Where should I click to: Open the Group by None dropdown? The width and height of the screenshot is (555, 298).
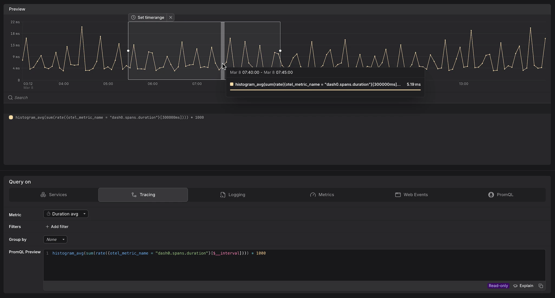click(55, 239)
